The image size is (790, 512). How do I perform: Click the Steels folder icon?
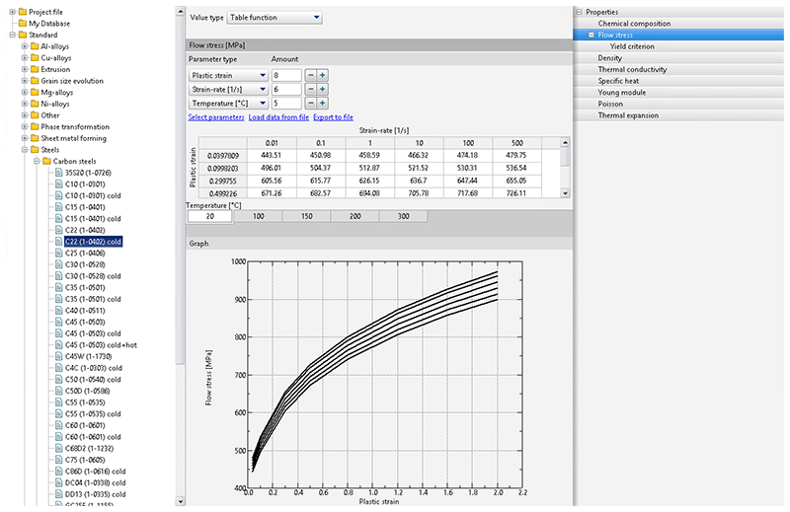(x=34, y=150)
